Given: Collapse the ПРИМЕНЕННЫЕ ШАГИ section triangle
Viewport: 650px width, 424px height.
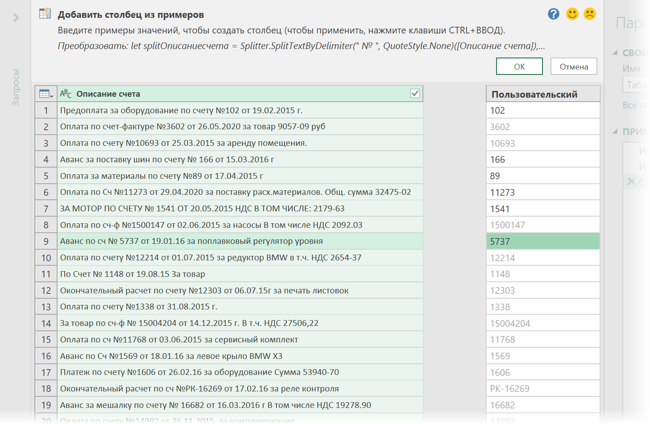Looking at the screenshot, I should coord(615,132).
